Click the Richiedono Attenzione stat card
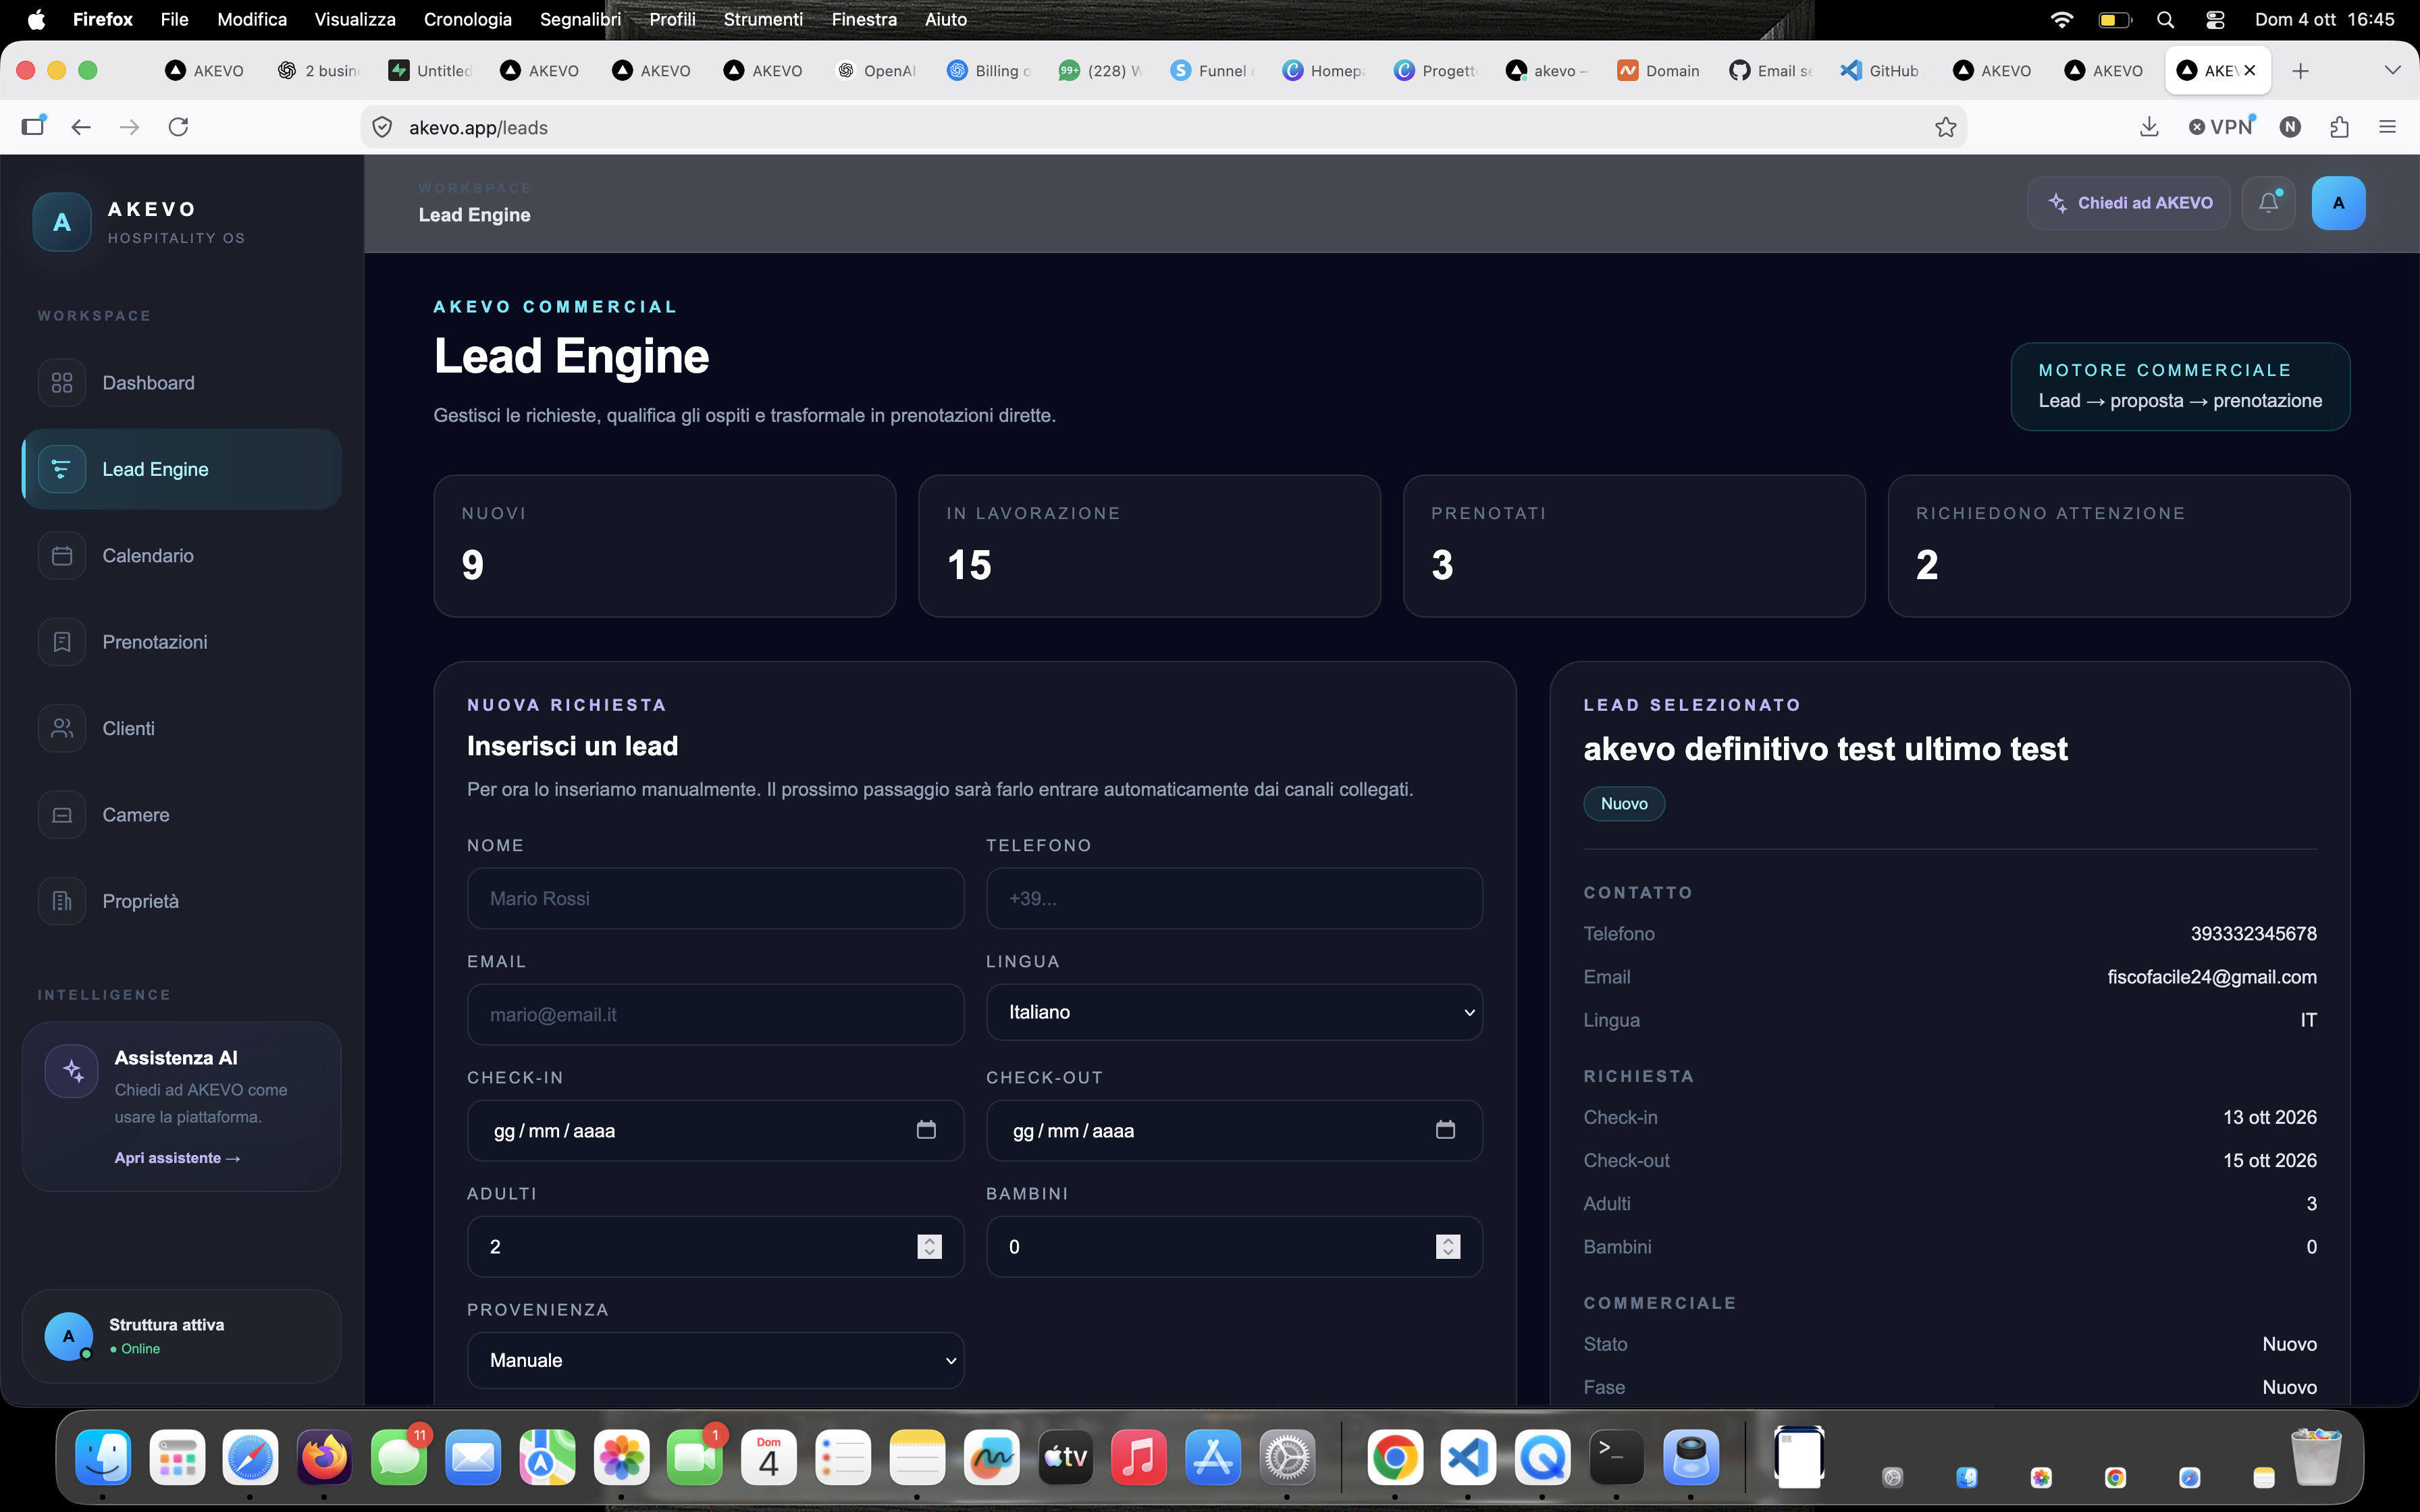 coord(2119,546)
